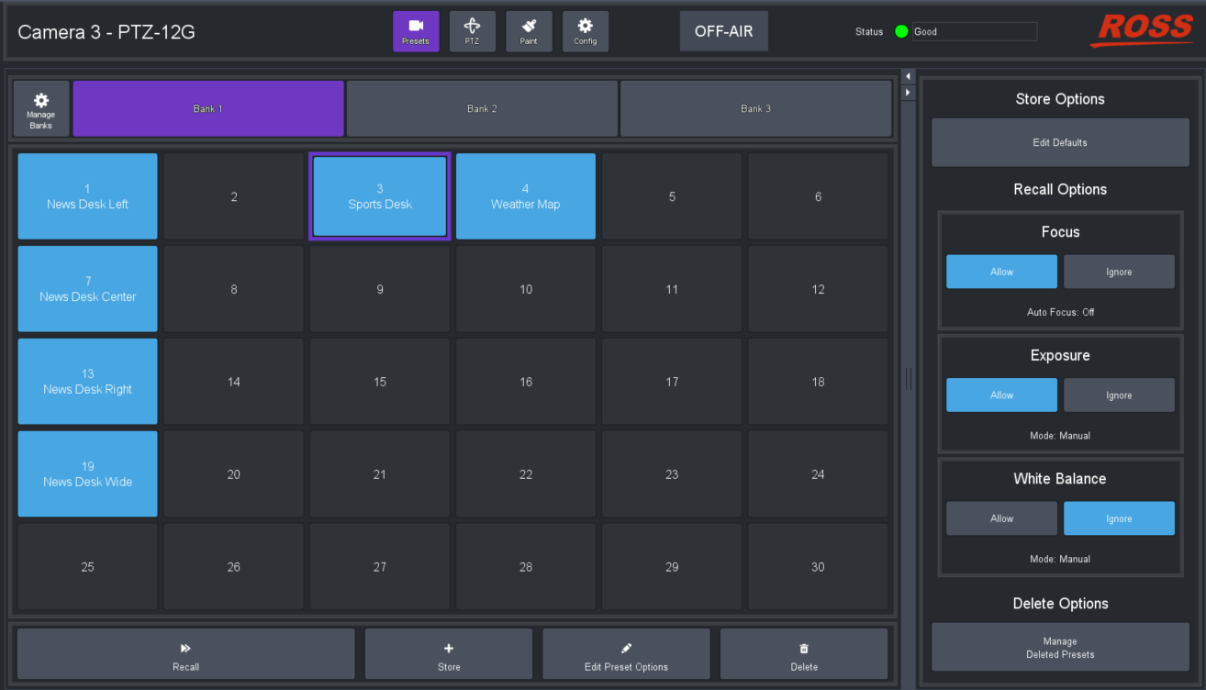Set Exposure recall to Ignore
1206x690 pixels.
pos(1119,395)
